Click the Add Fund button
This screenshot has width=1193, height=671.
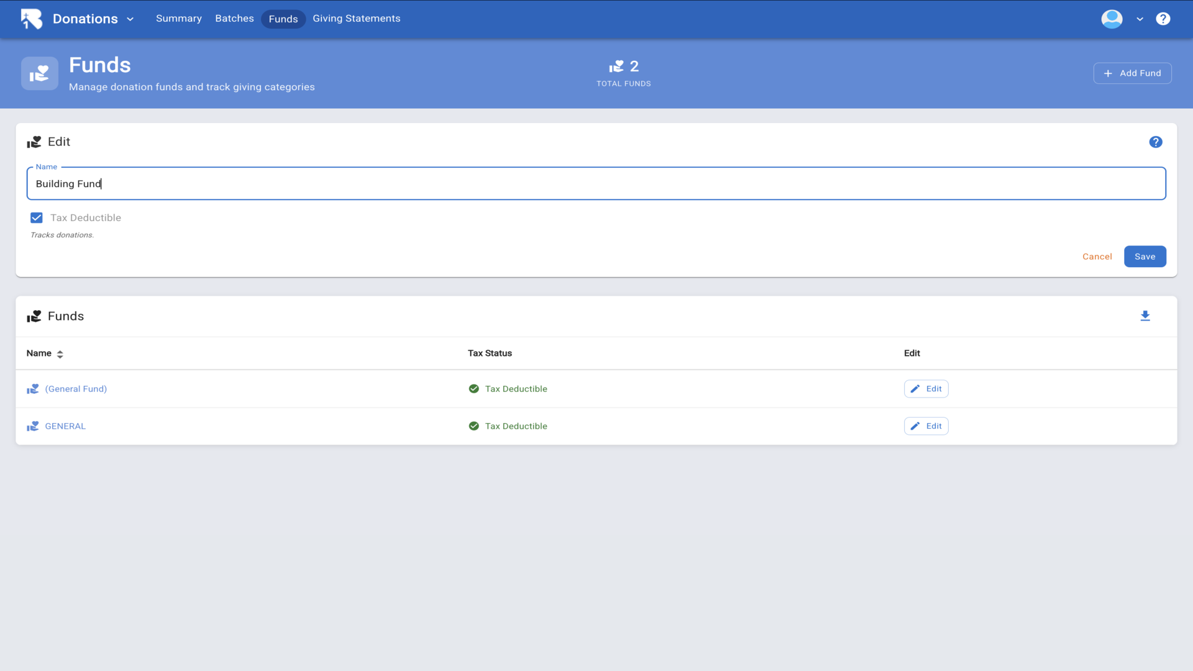pyautogui.click(x=1131, y=73)
